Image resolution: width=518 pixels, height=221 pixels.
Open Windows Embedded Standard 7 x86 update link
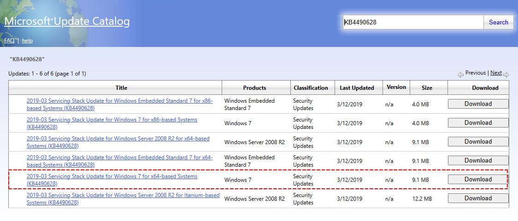click(119, 104)
